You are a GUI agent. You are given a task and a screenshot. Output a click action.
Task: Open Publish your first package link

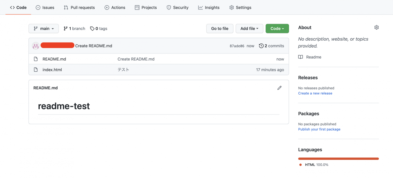pos(319,129)
